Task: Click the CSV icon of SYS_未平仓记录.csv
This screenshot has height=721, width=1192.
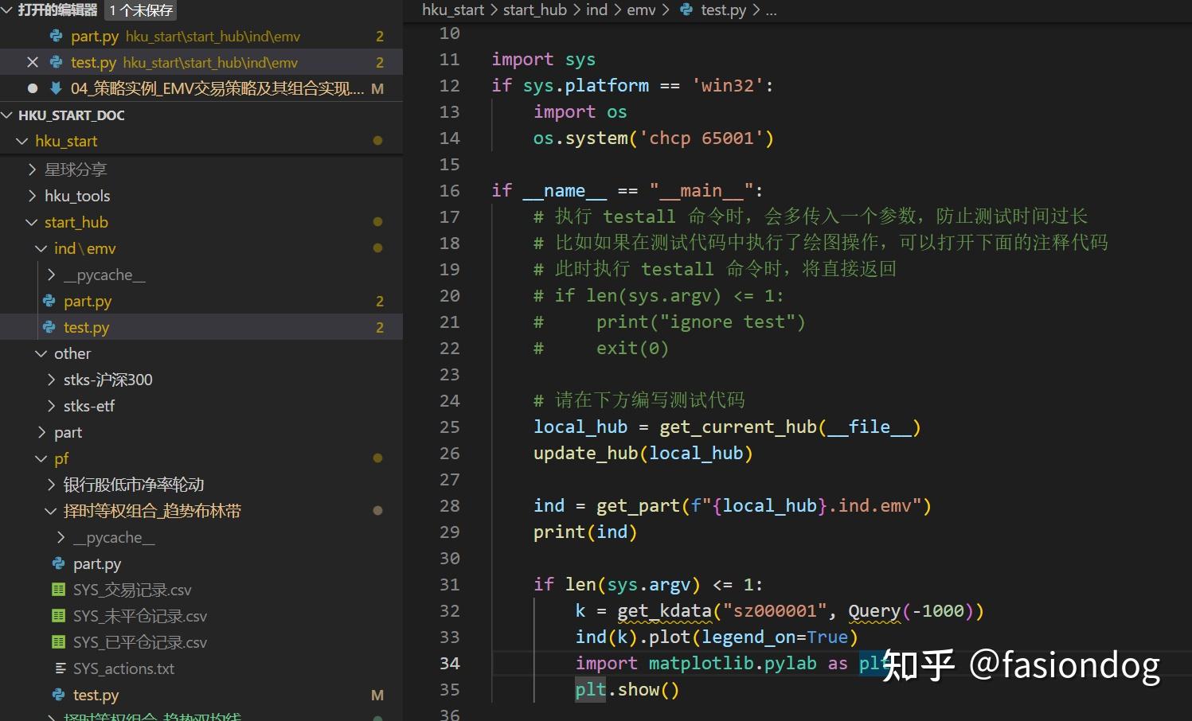Action: (x=57, y=615)
